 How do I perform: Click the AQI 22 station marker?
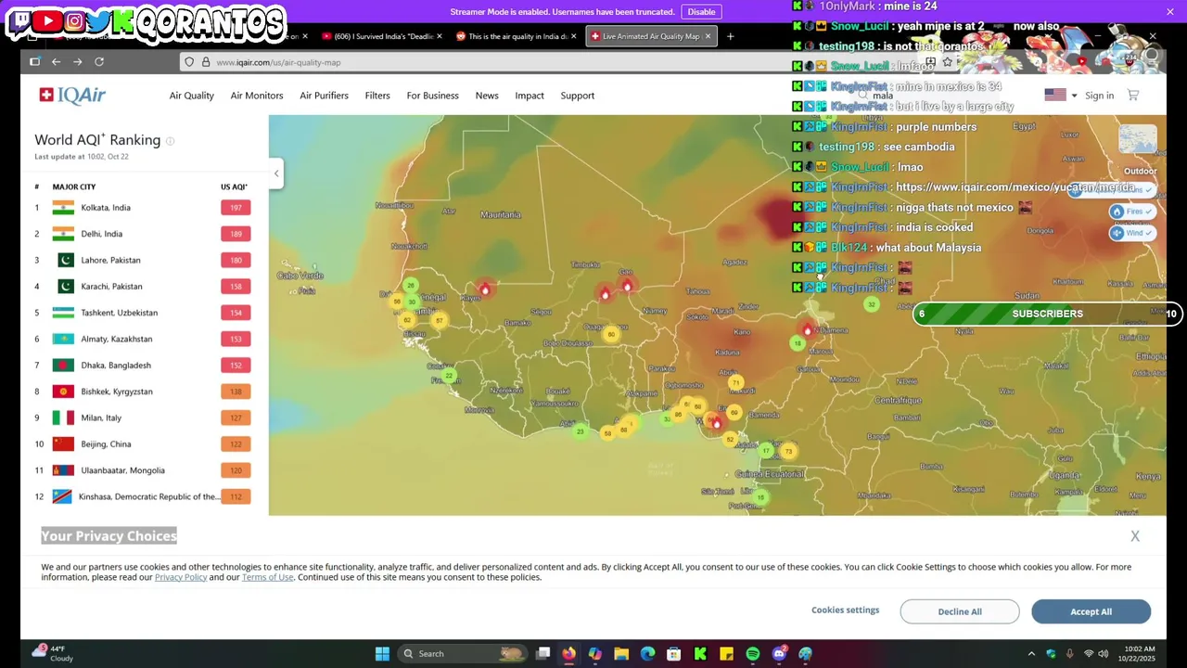[450, 376]
